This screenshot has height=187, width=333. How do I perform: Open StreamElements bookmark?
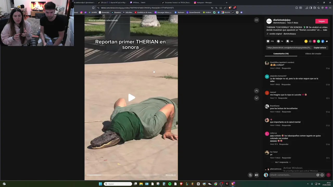pyautogui.click(x=193, y=12)
